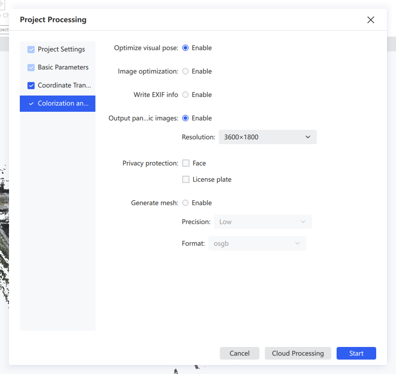Click the Start button

(x=356, y=353)
